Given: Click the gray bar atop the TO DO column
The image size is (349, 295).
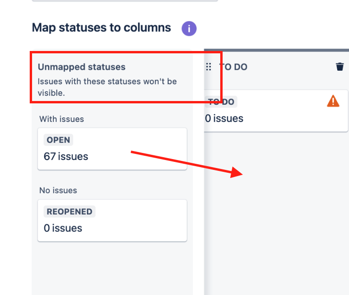Looking at the screenshot, I should (276, 50).
